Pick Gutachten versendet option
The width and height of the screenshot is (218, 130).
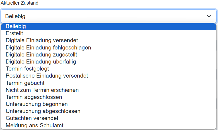tap(32, 118)
